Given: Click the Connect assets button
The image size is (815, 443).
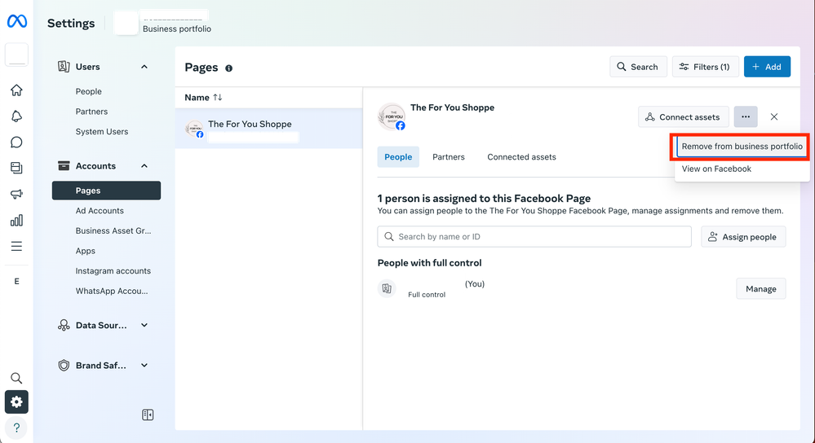Looking at the screenshot, I should coord(683,116).
